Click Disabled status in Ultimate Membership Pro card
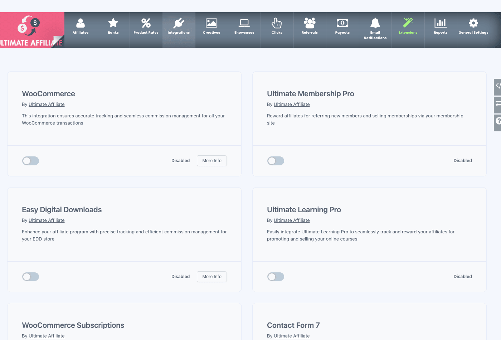Viewport: 501px width, 340px height. pos(463,161)
